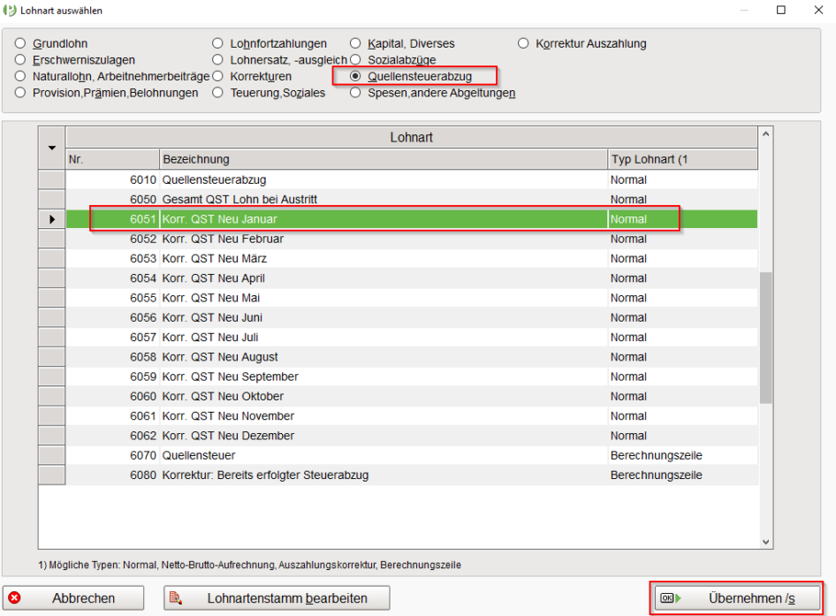Select row 6056 Korr. QST Neu Juni
The height and width of the screenshot is (616, 836).
(x=411, y=318)
